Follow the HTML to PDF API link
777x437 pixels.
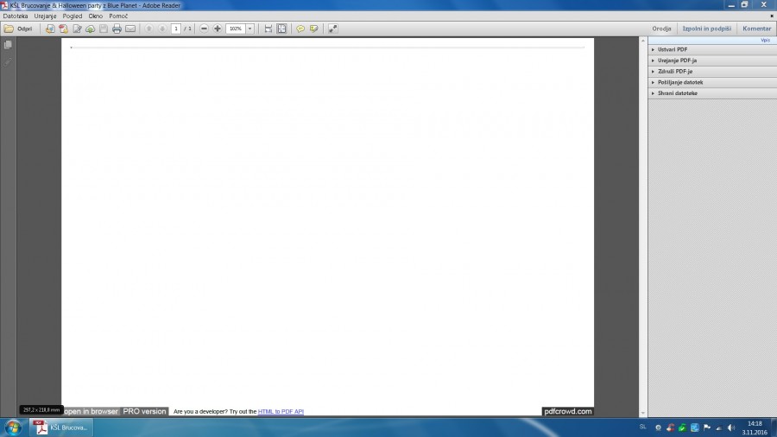pos(281,412)
